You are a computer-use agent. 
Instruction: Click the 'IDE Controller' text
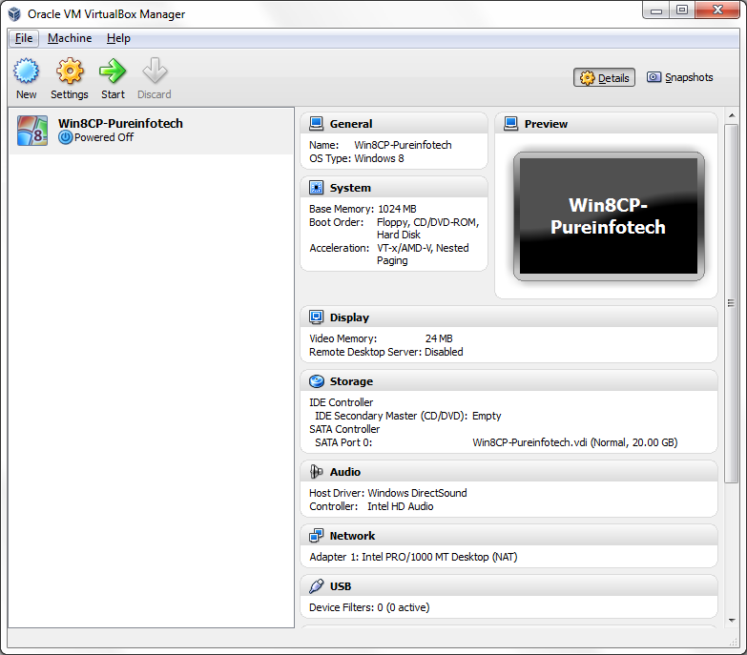342,402
